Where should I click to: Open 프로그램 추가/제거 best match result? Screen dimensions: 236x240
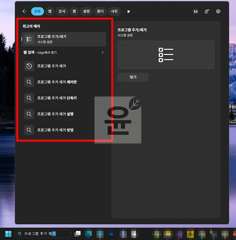[64, 39]
